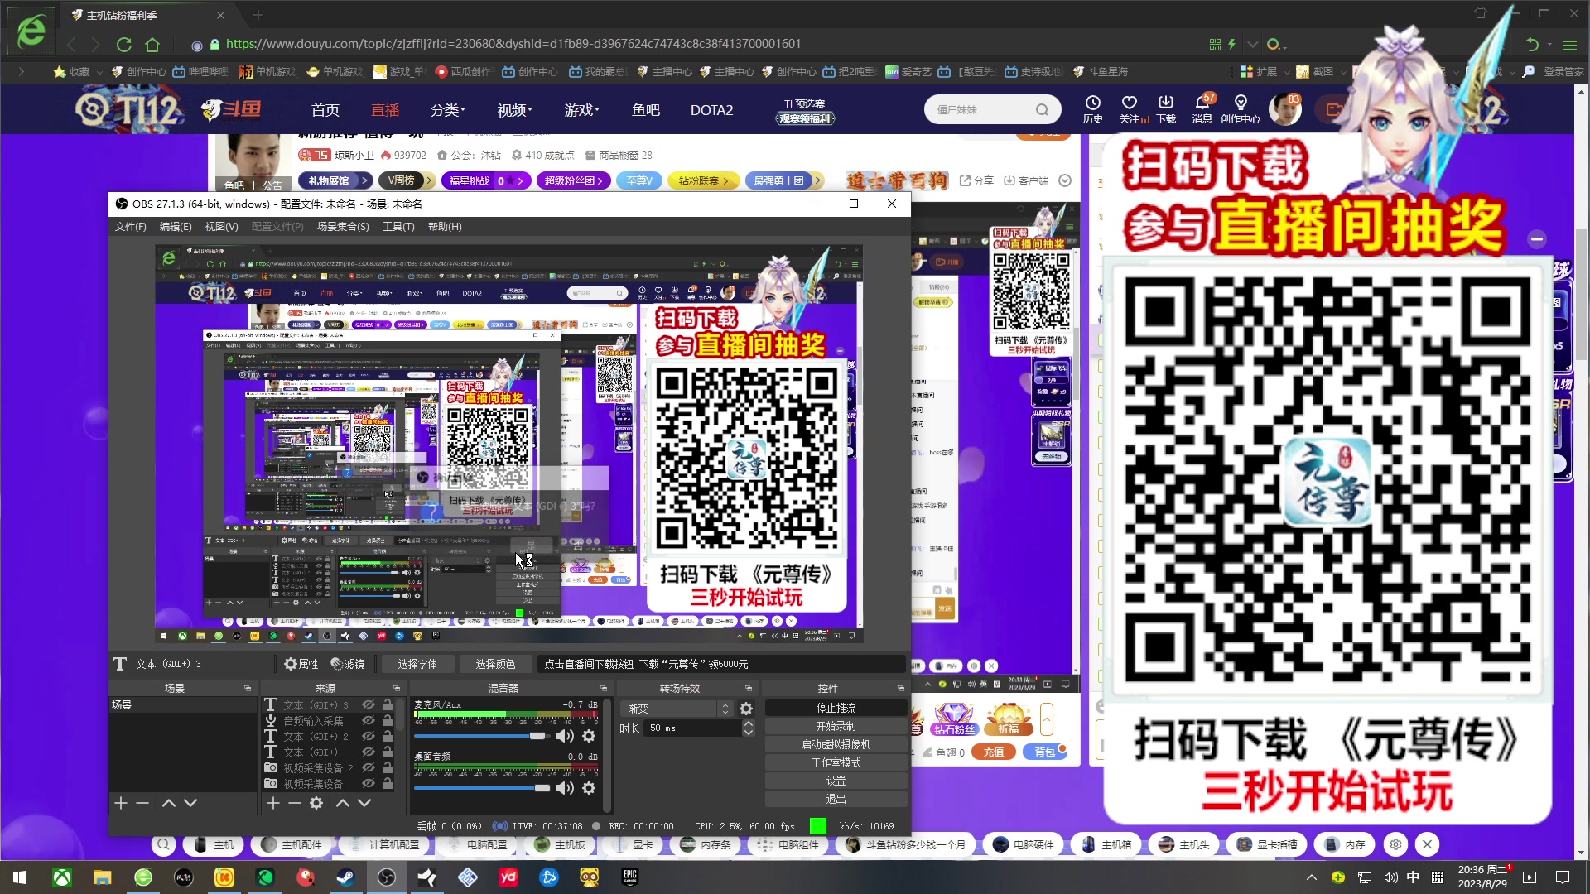Open the 编辑(E) menu in OBS

click(x=175, y=226)
